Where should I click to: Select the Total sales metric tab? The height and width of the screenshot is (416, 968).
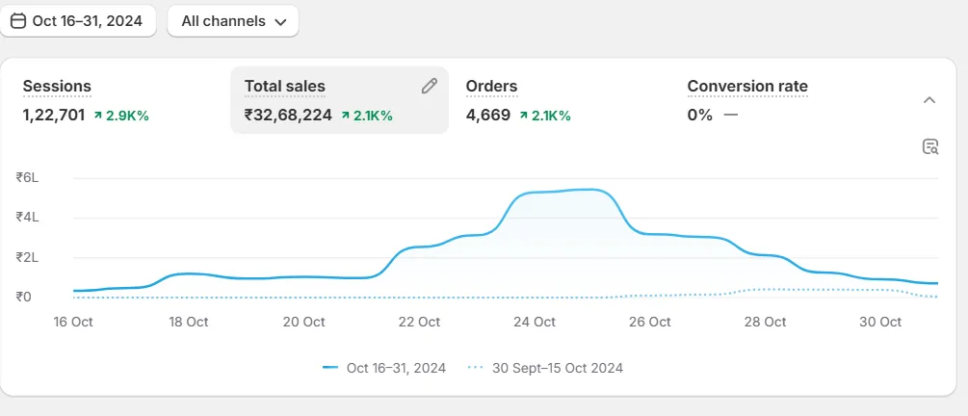click(340, 100)
